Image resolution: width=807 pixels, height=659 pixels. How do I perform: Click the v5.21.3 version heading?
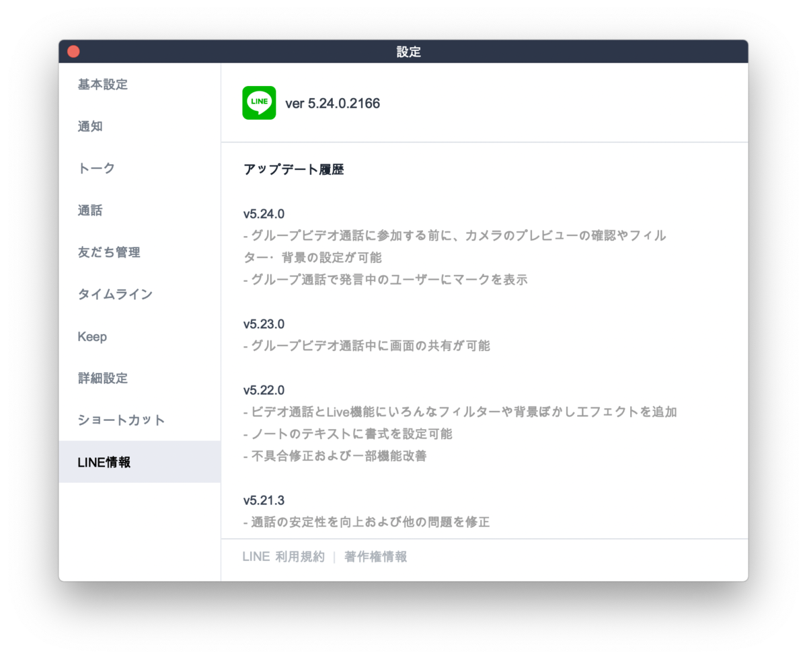tap(264, 500)
